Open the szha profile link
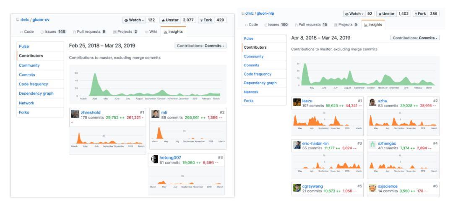 (382, 101)
